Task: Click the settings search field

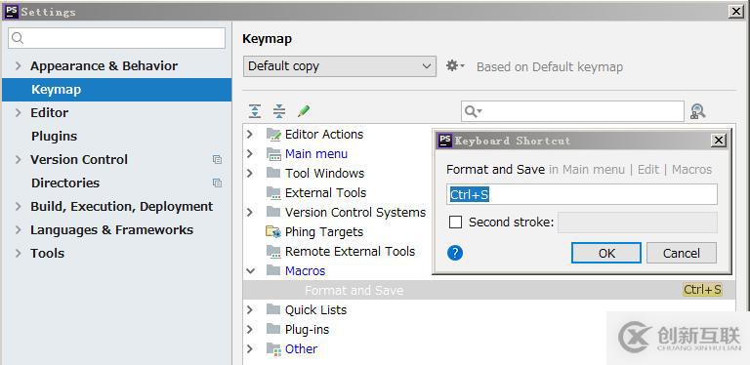Action: point(117,38)
